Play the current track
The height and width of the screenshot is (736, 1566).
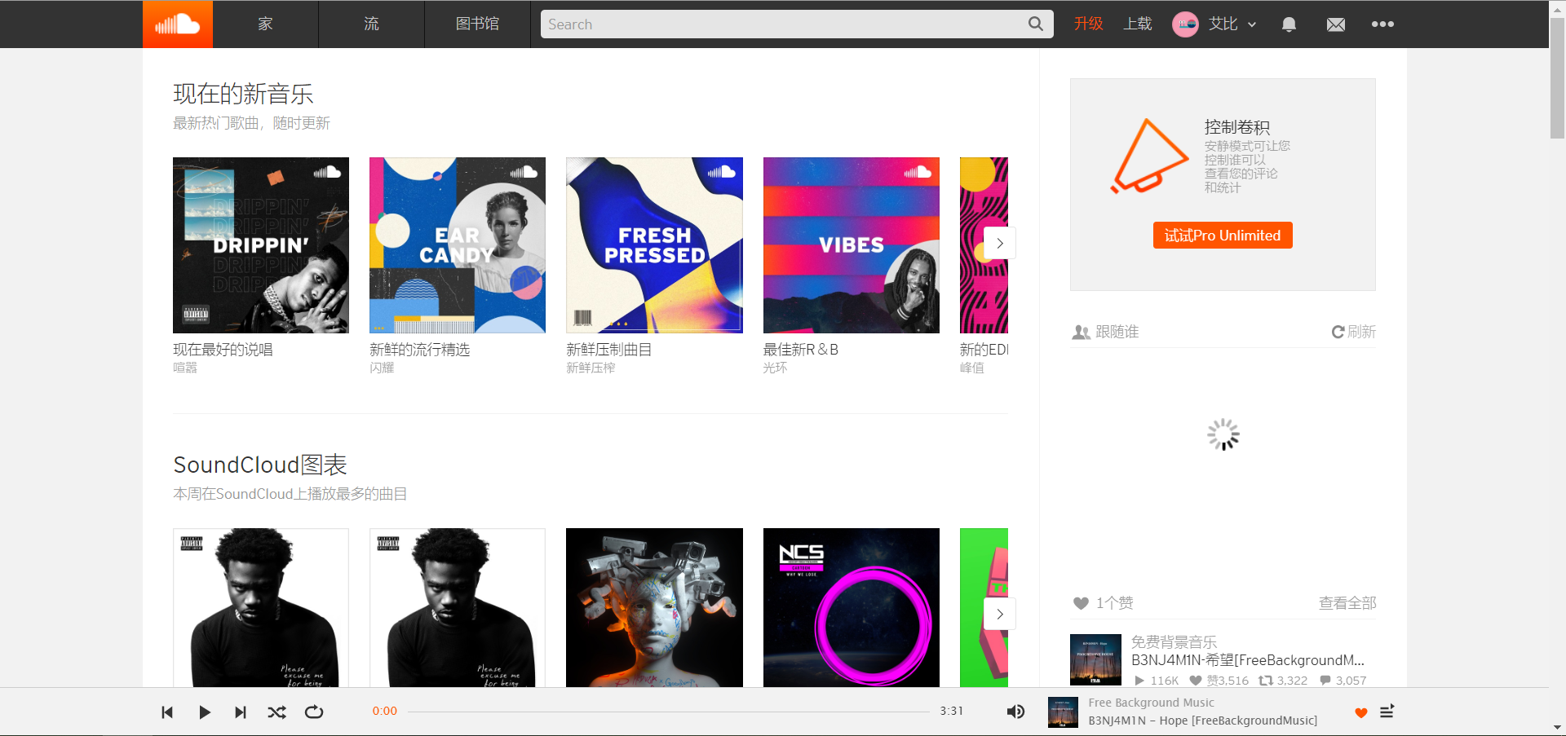click(204, 712)
